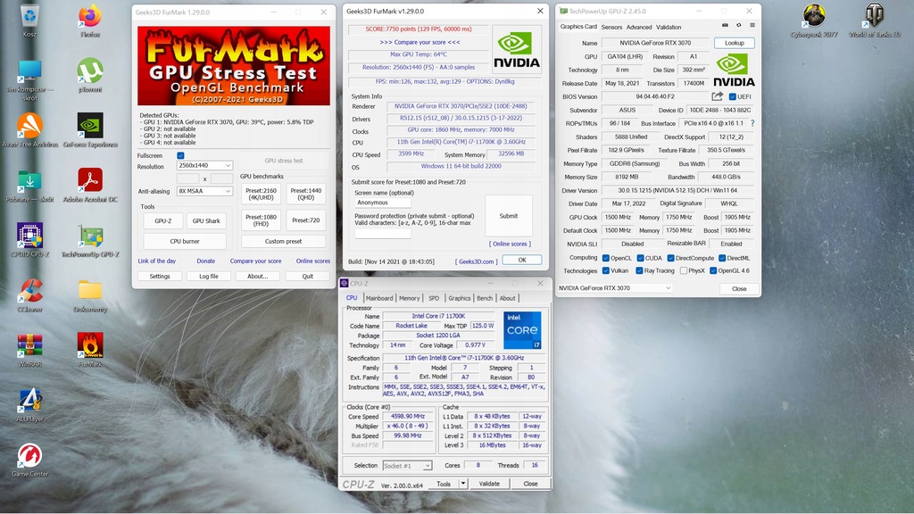
Task: Click Bus Interface question mark icon
Action: (752, 123)
